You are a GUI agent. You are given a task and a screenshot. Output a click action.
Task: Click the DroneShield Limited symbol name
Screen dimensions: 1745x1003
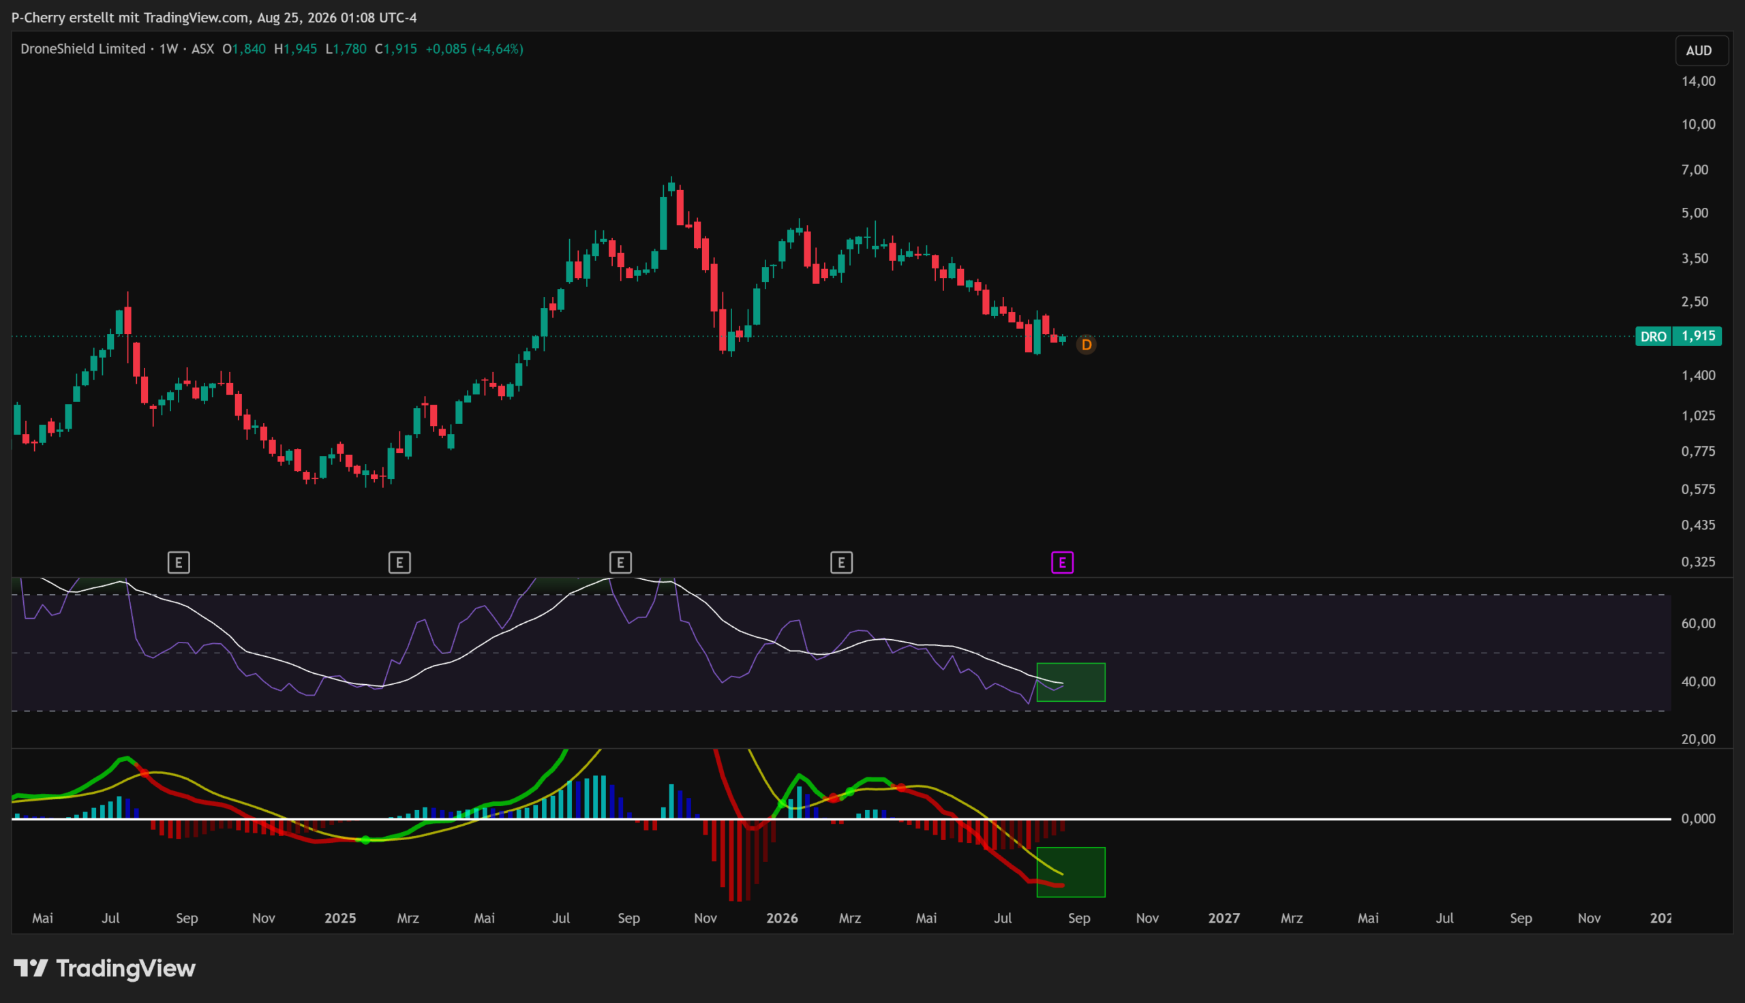click(x=82, y=49)
